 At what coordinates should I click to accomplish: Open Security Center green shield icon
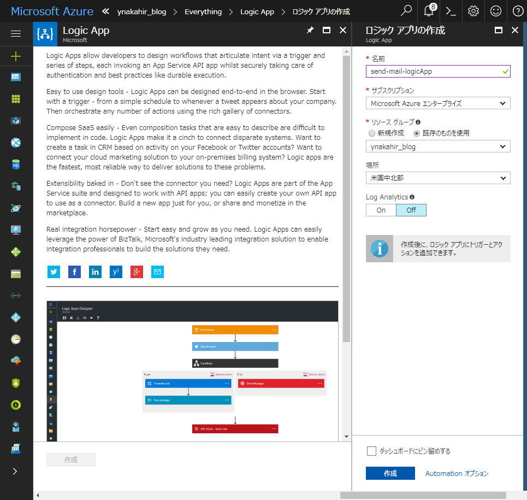pos(16,383)
